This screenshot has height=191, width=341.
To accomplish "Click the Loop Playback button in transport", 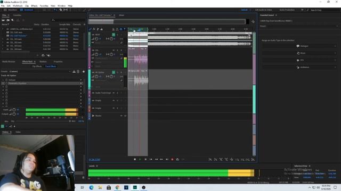I will (177, 159).
